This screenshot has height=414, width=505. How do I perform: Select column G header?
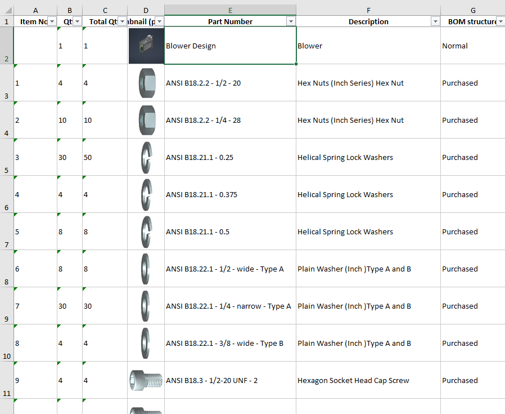pos(473,11)
